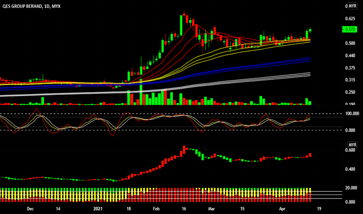The height and width of the screenshot is (214, 363).
Task: Select the Feb date label on the time axis
Action: [x=156, y=209]
